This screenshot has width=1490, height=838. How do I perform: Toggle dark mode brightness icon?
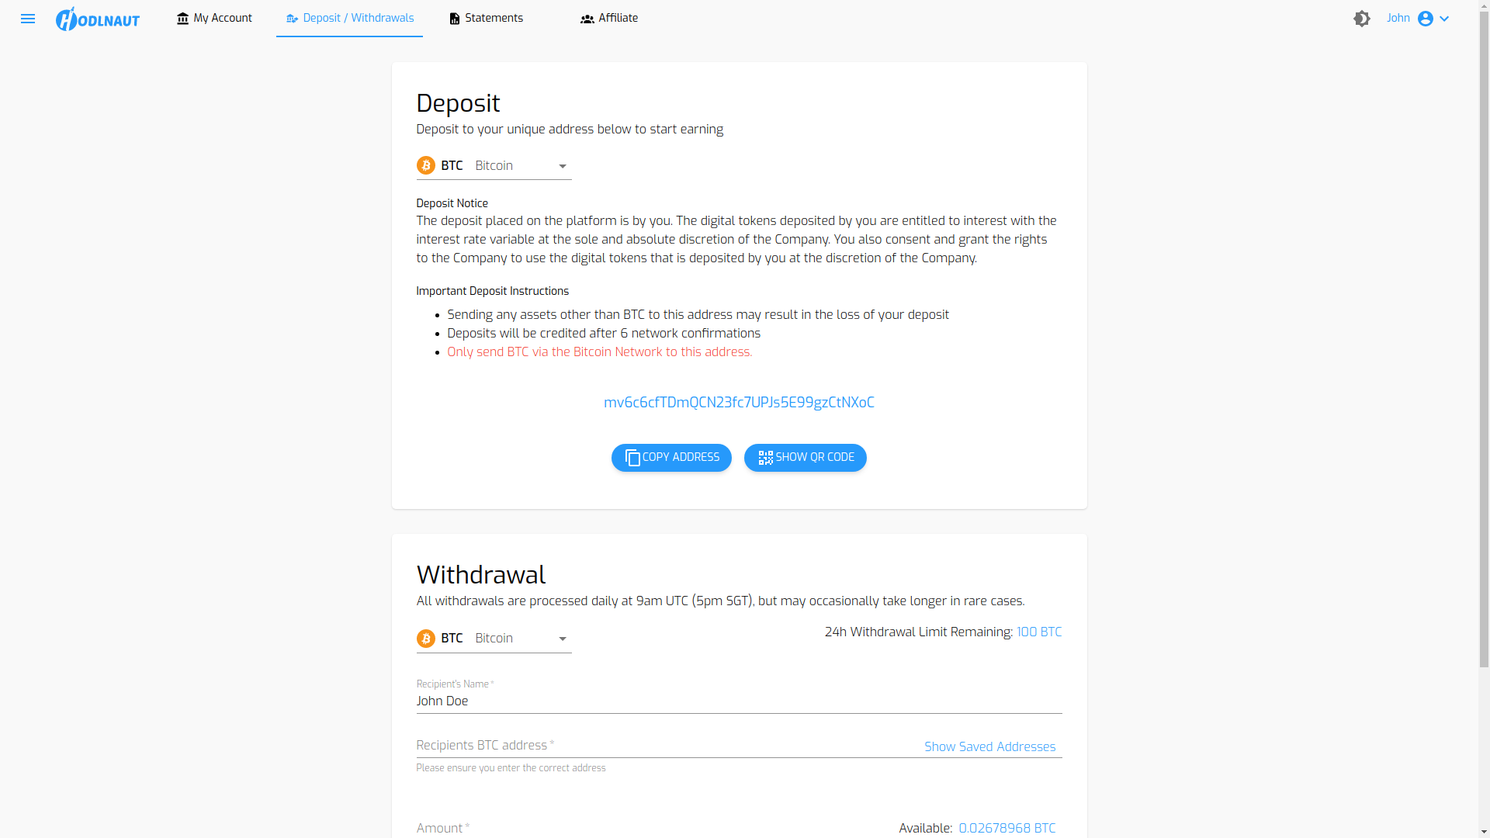click(x=1362, y=19)
